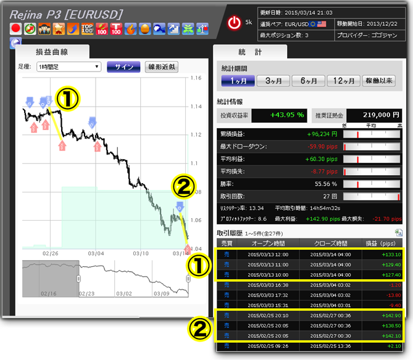Toggle the 線形近似 linear approximation button
413x360 pixels.
[161, 67]
